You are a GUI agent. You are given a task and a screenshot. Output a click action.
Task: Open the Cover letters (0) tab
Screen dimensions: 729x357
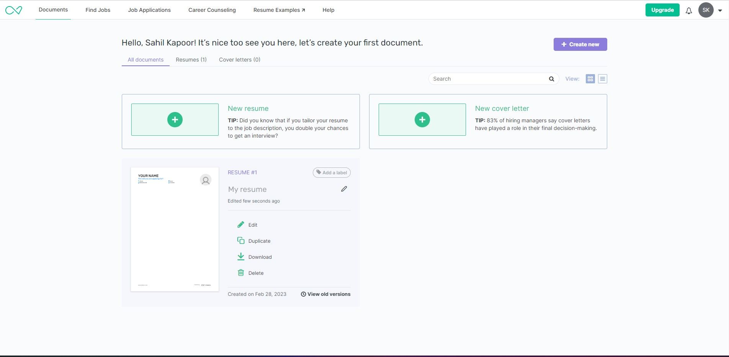coord(239,60)
